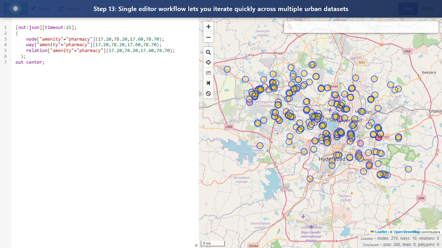
Task: Open the OpenStreetMap contributors link
Action: (407, 232)
